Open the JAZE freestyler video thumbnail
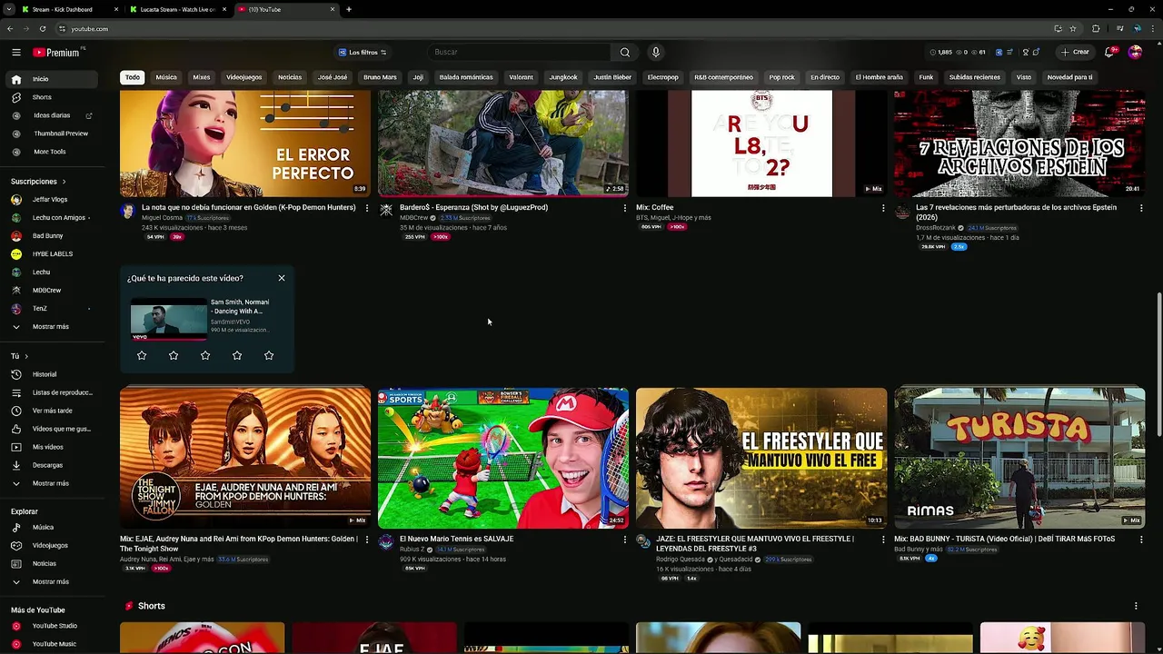Screen dimensions: 1163x654 pyautogui.click(x=761, y=458)
